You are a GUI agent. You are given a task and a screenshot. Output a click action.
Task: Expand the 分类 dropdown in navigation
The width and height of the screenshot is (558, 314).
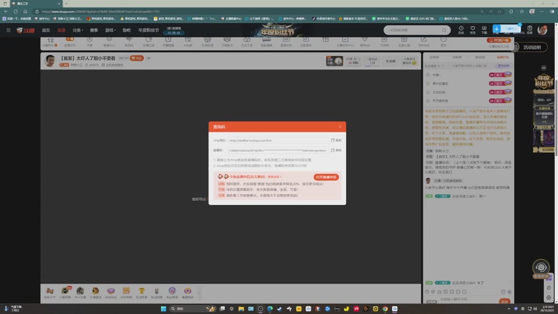(77, 30)
